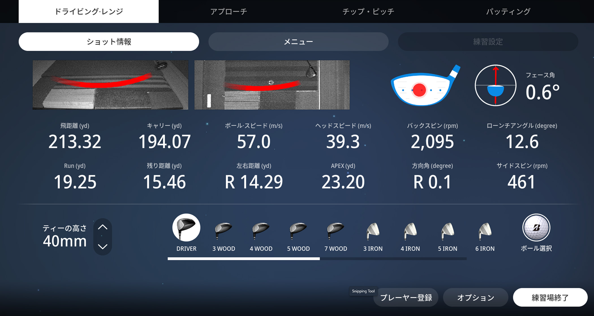The width and height of the screenshot is (594, 316).
Task: Pick the 6 IRON club
Action: [x=485, y=231]
